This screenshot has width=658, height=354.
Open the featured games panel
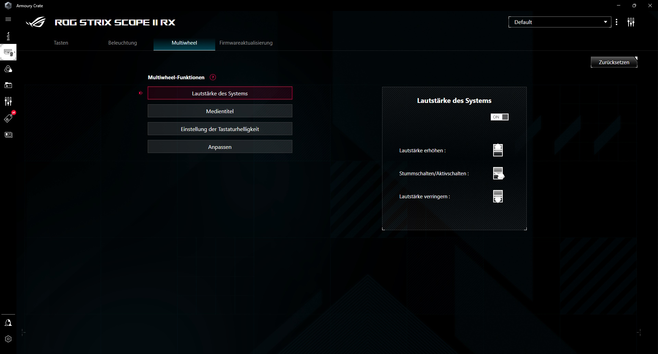tap(8, 85)
